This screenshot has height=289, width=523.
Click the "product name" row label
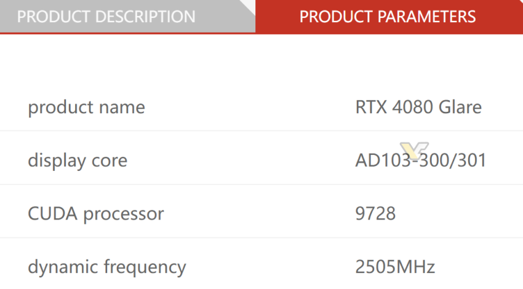click(86, 108)
